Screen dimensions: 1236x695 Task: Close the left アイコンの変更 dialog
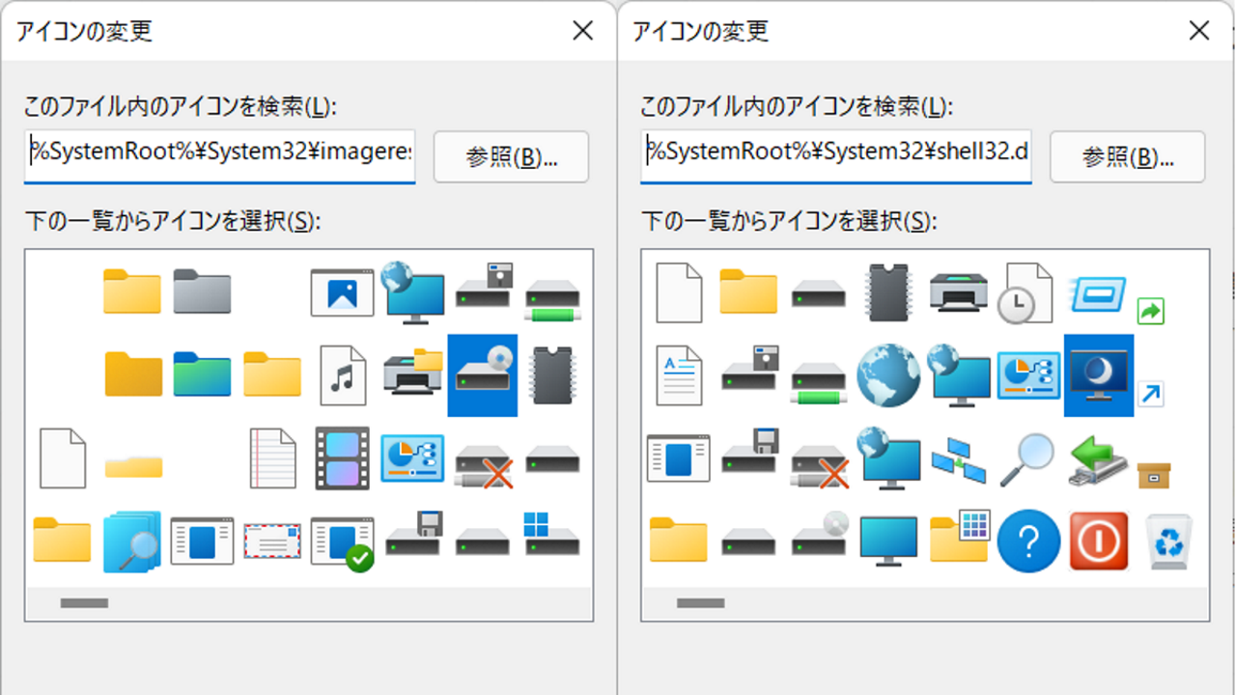point(582,31)
